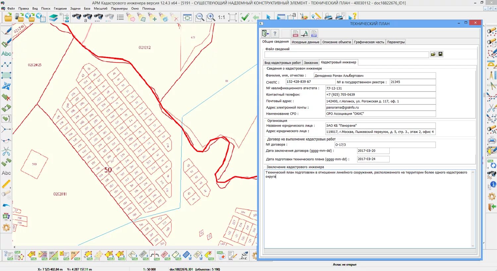Click the ZIP archive icon in dialog
Image resolution: width=497 pixels, height=271 pixels.
(314, 33)
